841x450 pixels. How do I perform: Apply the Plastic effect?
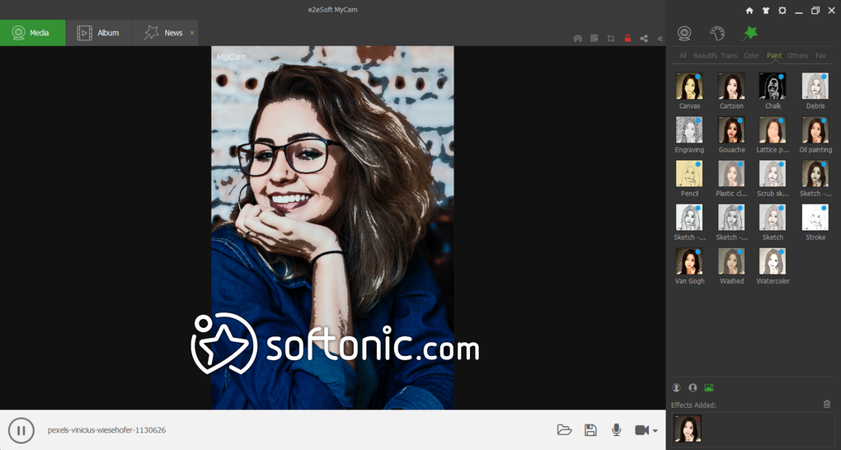click(731, 173)
